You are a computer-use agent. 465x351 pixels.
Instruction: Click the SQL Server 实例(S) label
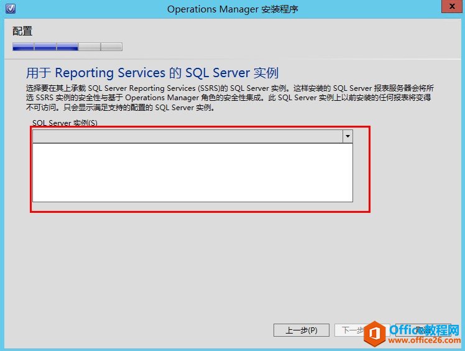pos(65,123)
